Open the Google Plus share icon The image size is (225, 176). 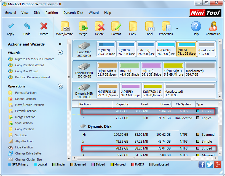(x=218, y=164)
